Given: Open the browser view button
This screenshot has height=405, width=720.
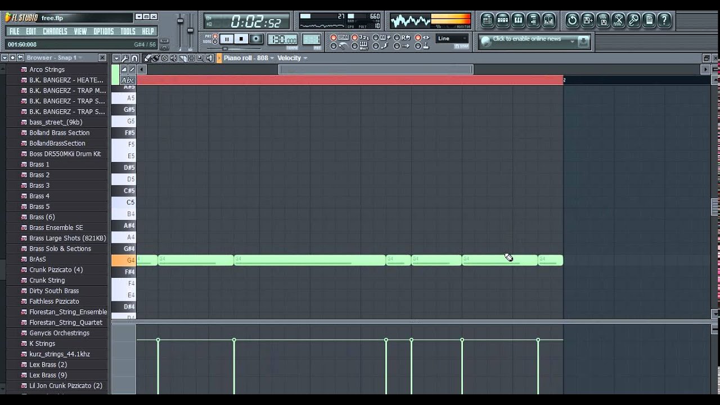Looking at the screenshot, I should pos(533,21).
